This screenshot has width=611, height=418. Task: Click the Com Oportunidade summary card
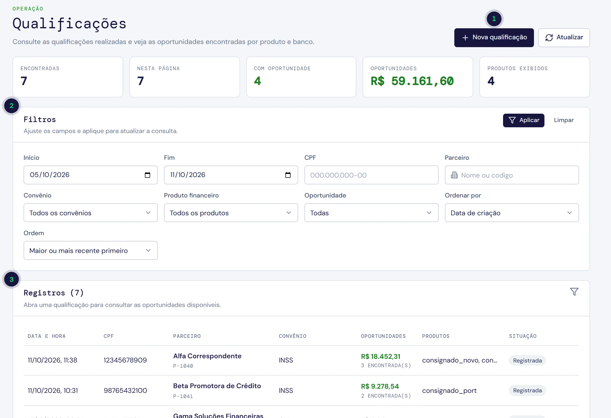301,77
